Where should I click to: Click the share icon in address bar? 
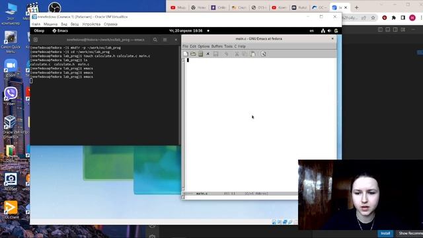[364, 18]
